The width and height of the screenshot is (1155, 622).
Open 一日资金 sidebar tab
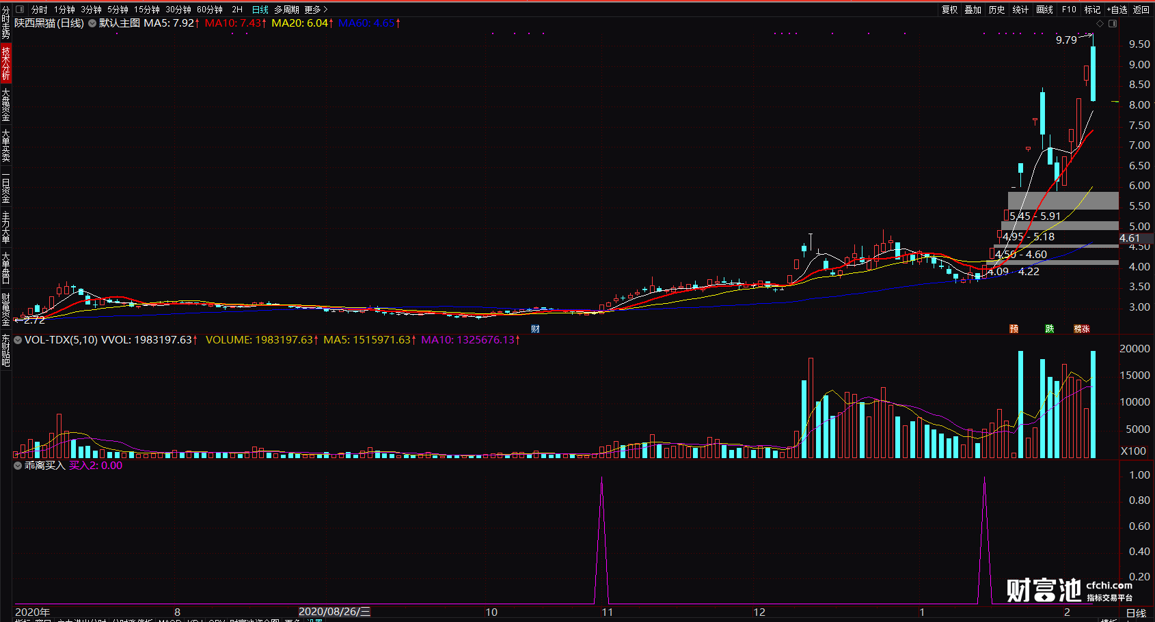tap(5, 186)
